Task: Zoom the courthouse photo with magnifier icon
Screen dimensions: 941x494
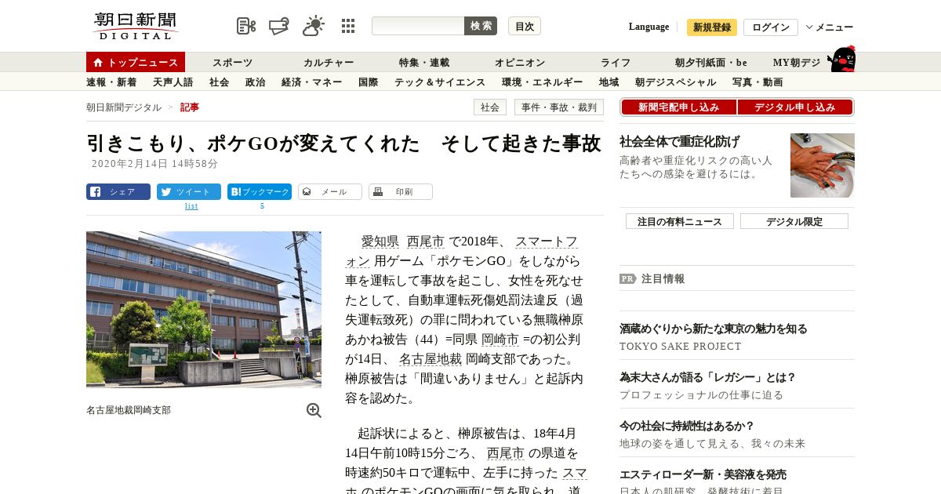Action: pos(314,410)
